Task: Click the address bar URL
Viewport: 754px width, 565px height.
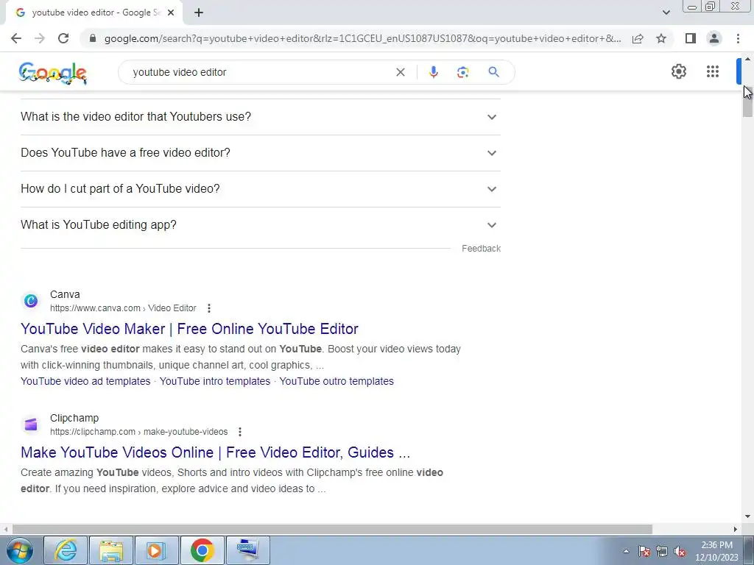Action: [362, 38]
